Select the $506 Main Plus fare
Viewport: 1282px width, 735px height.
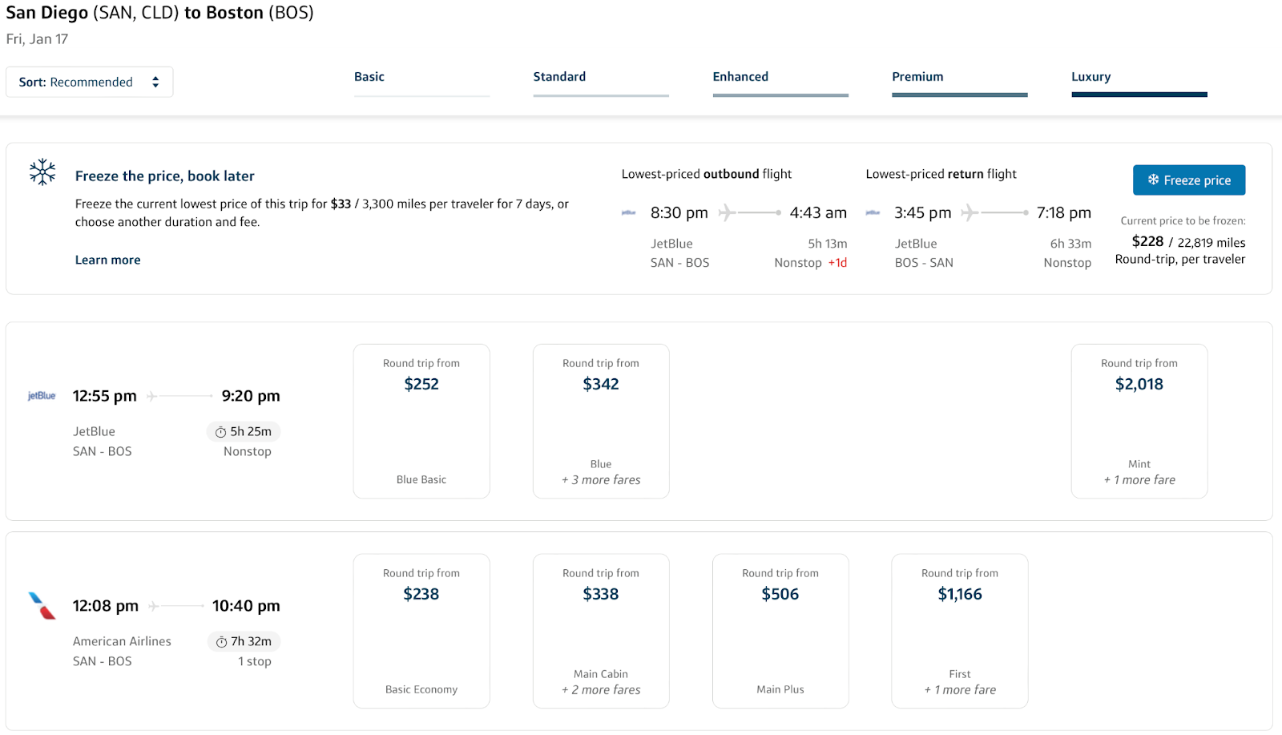780,631
